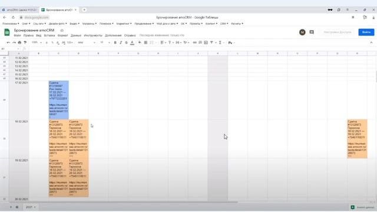
Task: Click the blue Войти button
Action: (366, 32)
